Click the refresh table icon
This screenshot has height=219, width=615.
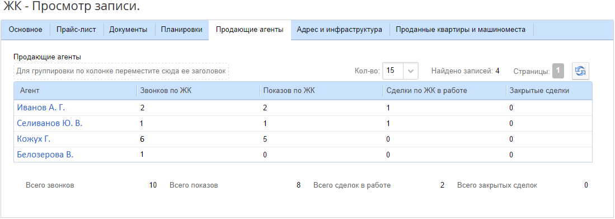[x=580, y=71]
